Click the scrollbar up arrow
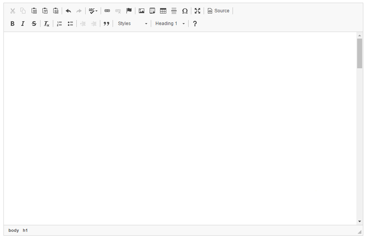Screen dimensions: 366x238 (x=359, y=35)
